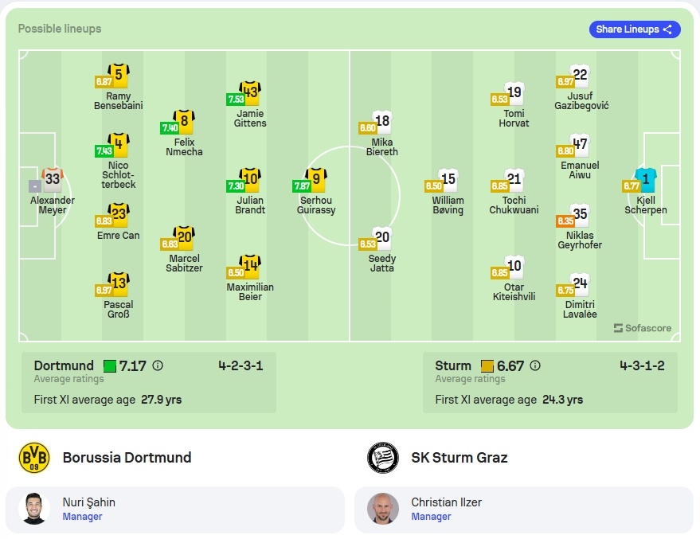
Task: Select Otar Kiteishvili's number 10 shirt
Action: coord(514,267)
